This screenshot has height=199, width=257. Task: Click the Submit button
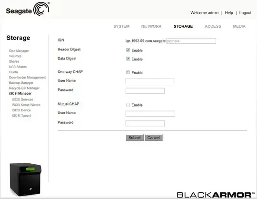135,138
